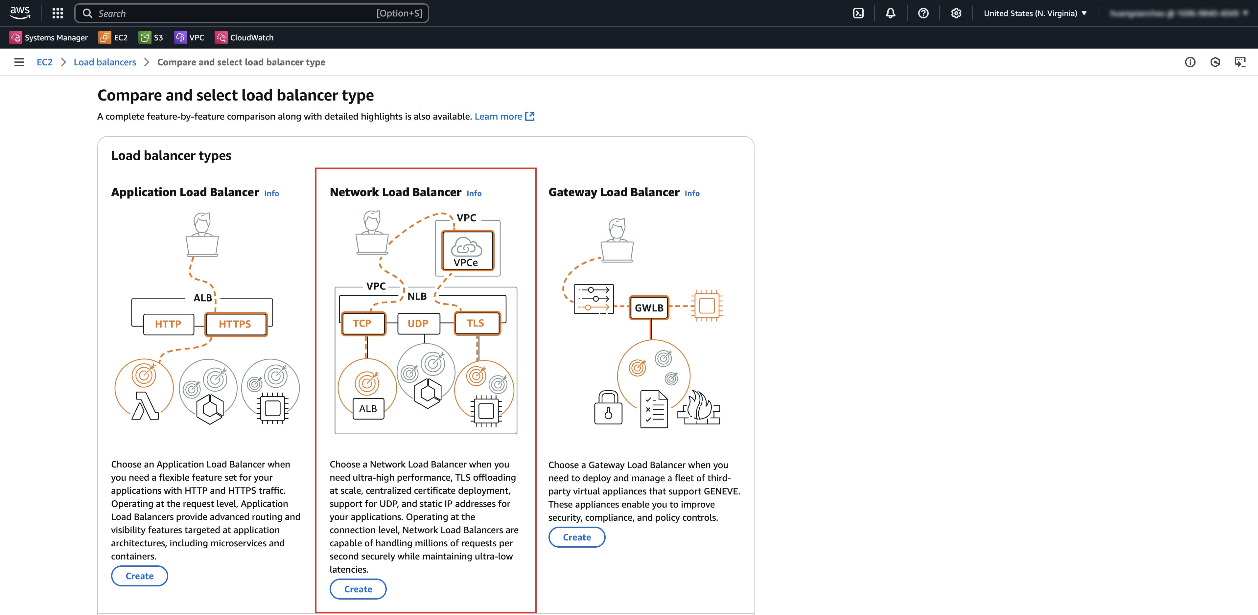Viewport: 1258px width, 615px height.
Task: Open the notifications bell
Action: point(890,13)
